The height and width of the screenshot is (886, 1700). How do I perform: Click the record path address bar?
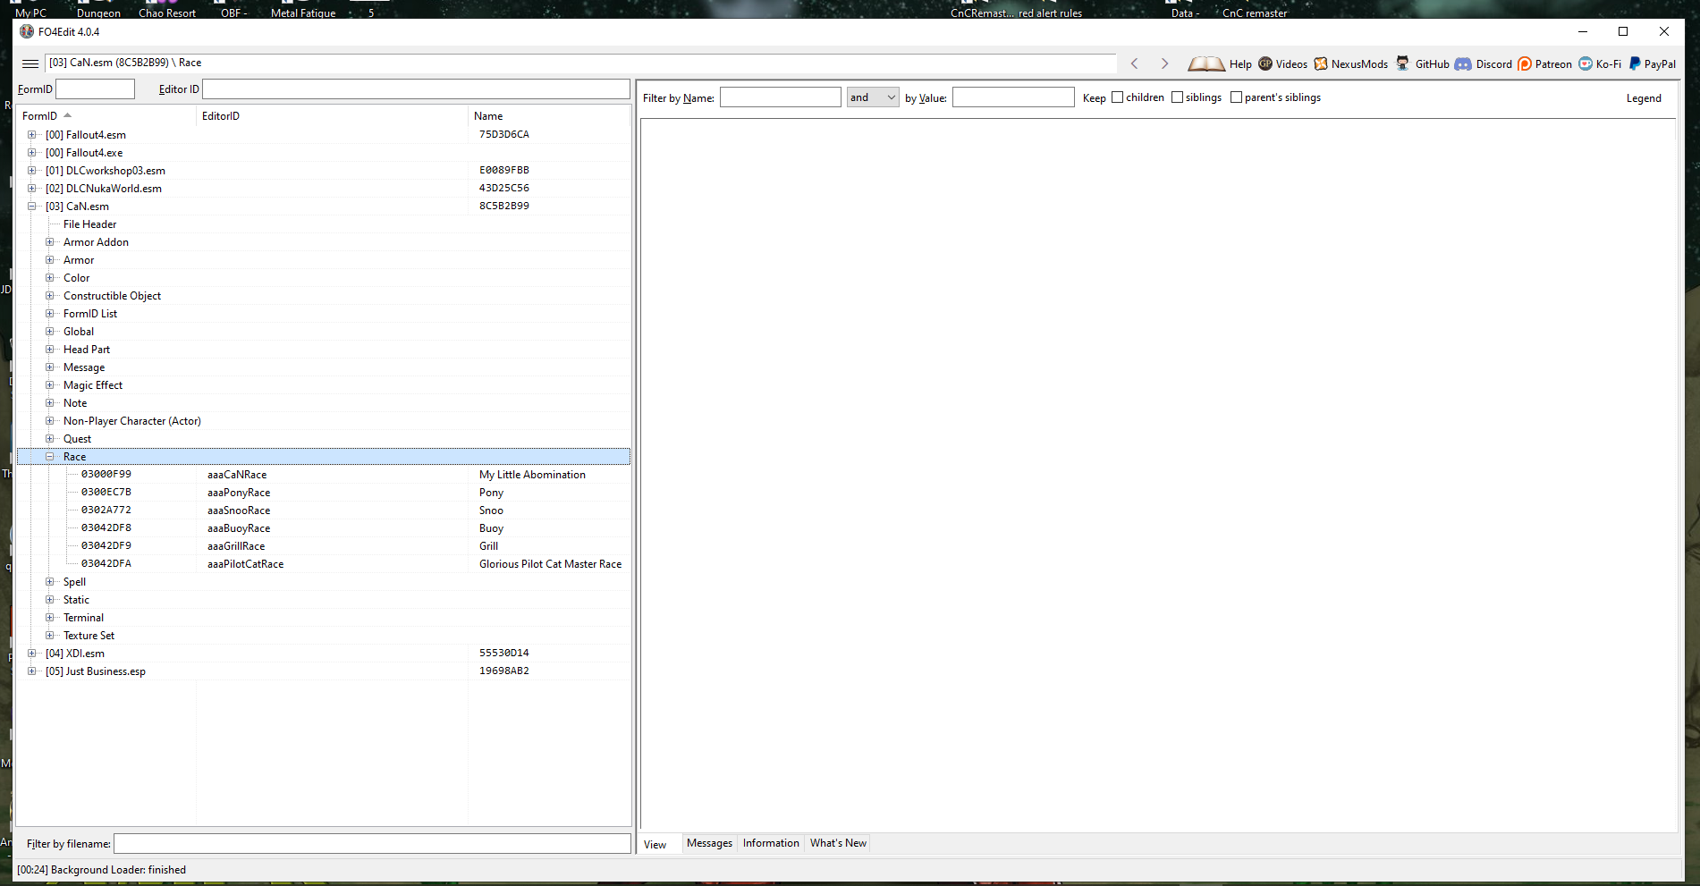581,63
